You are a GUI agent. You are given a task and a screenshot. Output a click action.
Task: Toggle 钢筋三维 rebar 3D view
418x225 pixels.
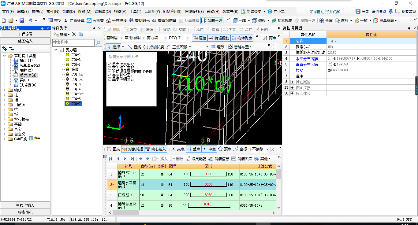212,20
